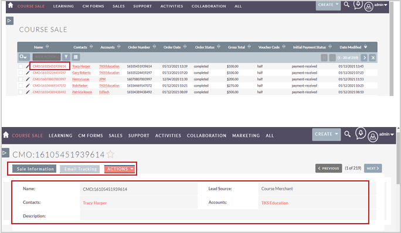Go to next page arrow in list
The height and width of the screenshot is (233, 401).
click(x=364, y=58)
